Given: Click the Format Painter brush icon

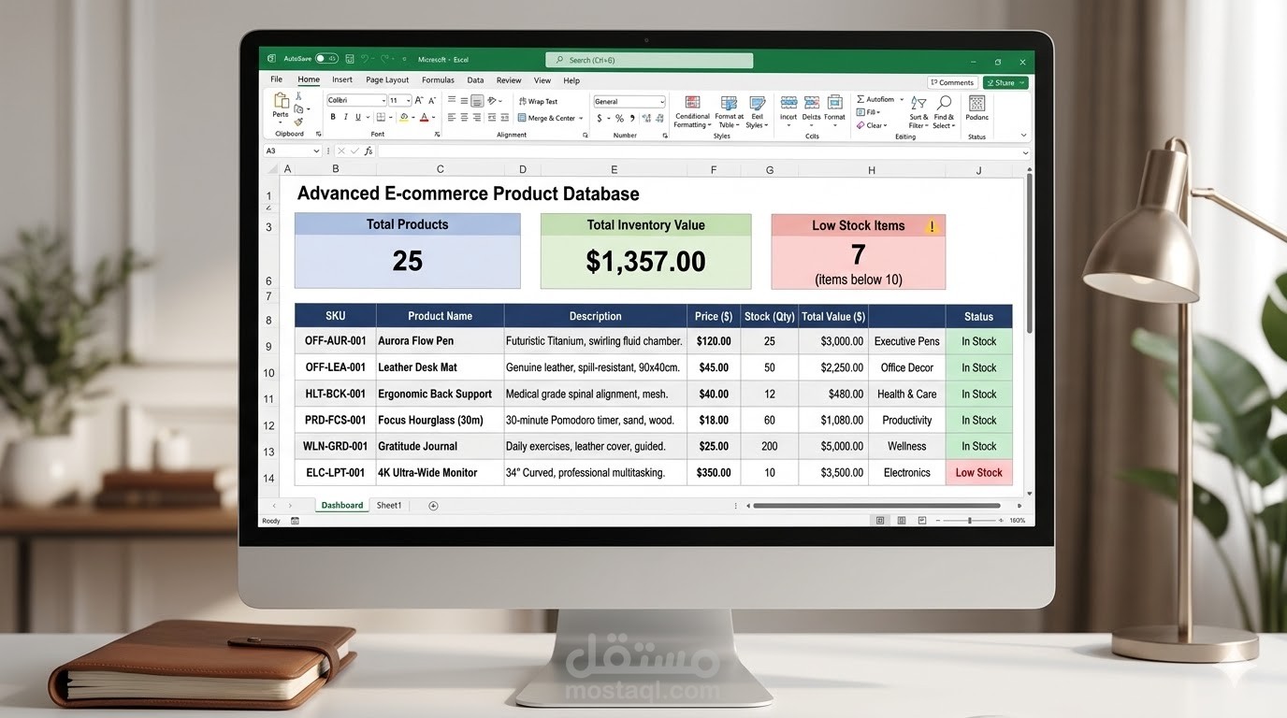Looking at the screenshot, I should [298, 122].
